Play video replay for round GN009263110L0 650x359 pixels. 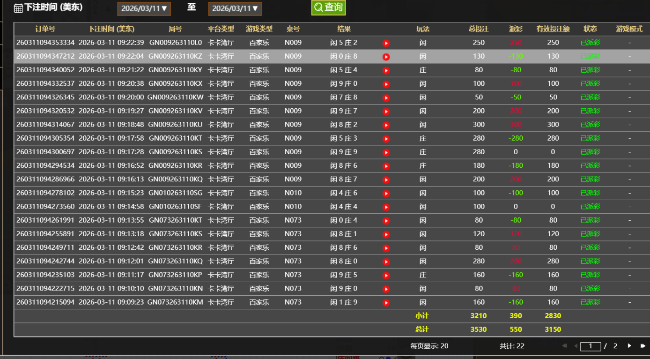pyautogui.click(x=386, y=43)
